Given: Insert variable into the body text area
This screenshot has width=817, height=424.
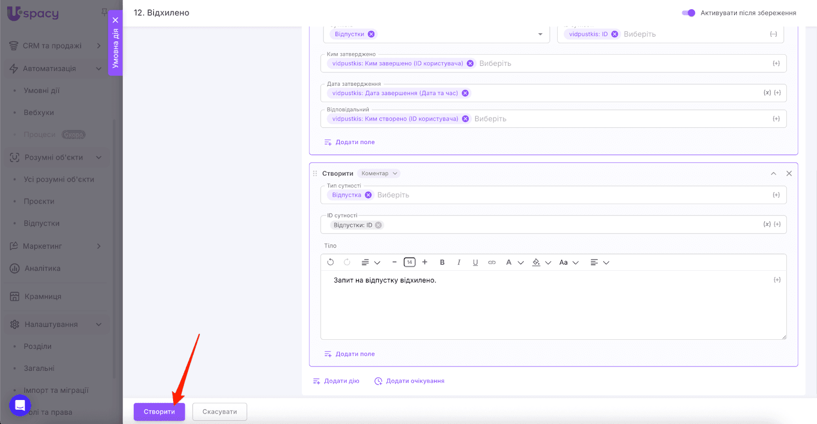Looking at the screenshot, I should (777, 280).
